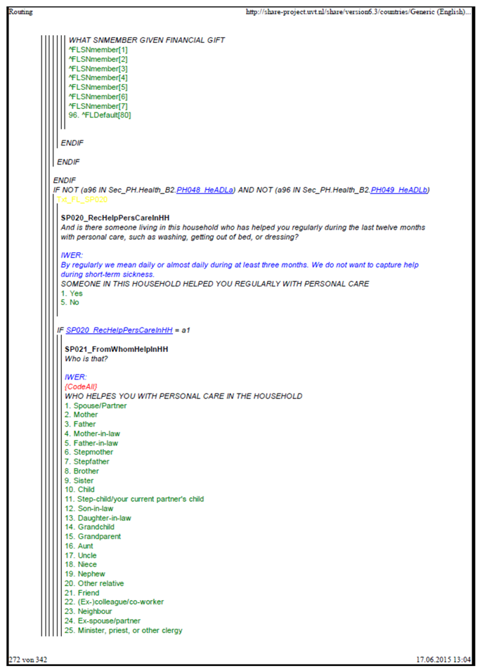482x671 pixels.
Task: Open the PH049_HeADLb link
Action: 399,190
